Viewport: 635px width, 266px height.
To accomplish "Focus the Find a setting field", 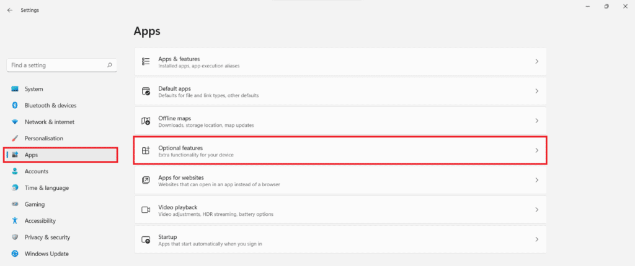I will [x=62, y=65].
